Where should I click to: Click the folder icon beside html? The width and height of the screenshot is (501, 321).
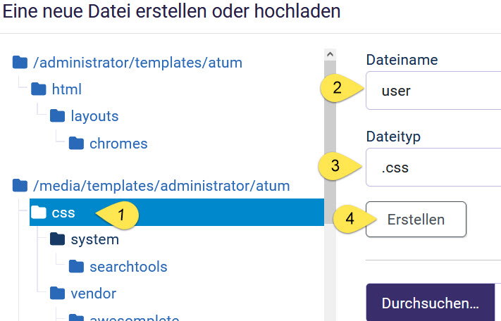(39, 89)
